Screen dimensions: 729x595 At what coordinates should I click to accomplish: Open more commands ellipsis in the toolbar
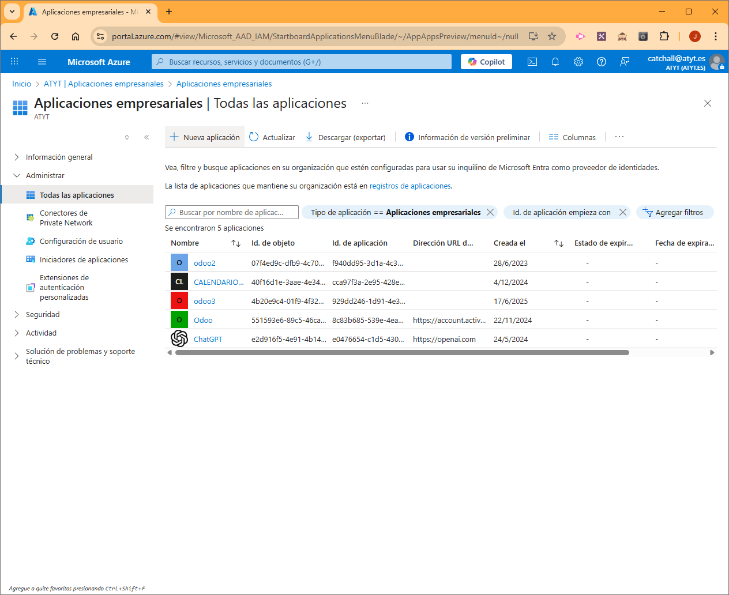pos(619,137)
